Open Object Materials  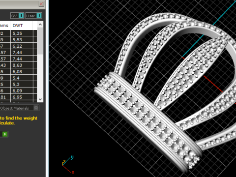(19, 108)
